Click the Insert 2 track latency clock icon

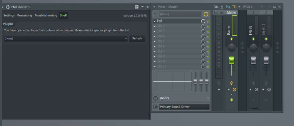click(269, 90)
